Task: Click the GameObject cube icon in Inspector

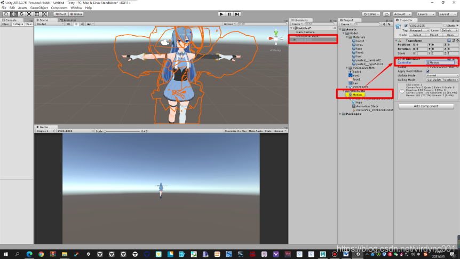Action: [x=399, y=26]
